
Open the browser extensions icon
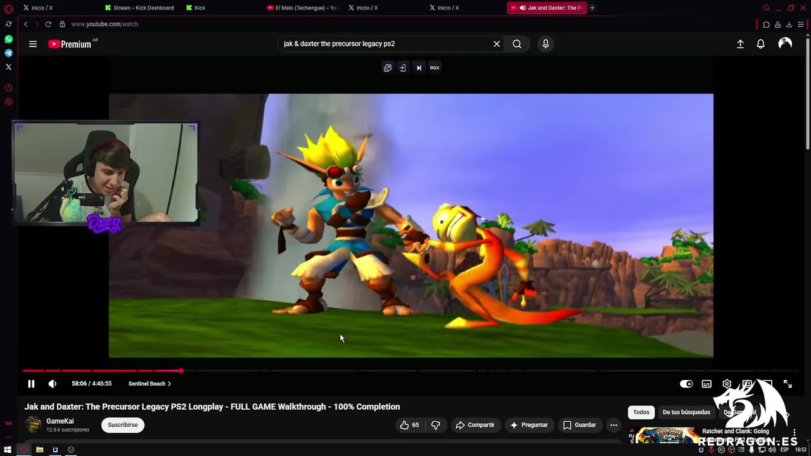click(x=766, y=24)
